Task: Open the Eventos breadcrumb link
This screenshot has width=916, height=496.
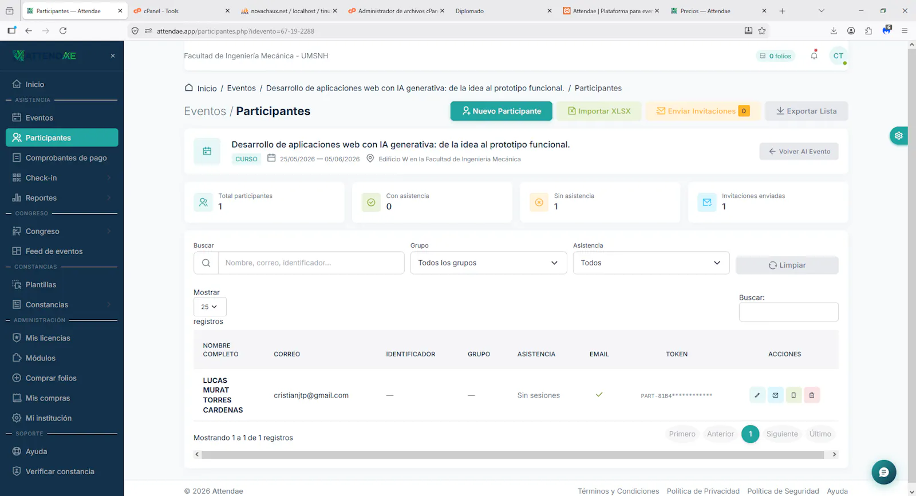Action: [242, 88]
